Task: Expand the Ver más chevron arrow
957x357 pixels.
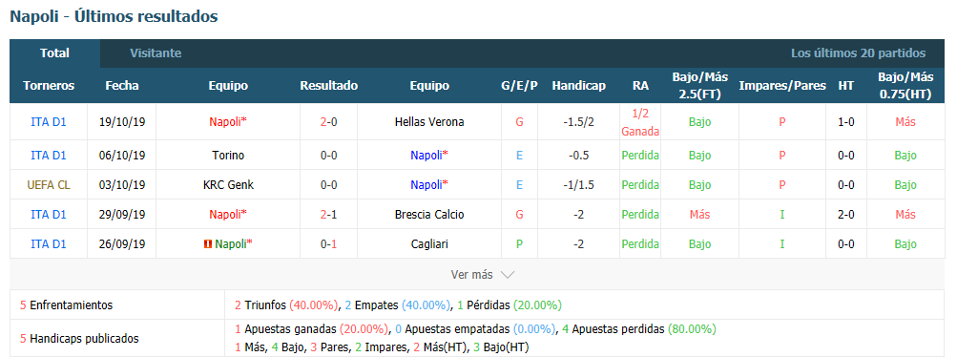Action: click(508, 275)
